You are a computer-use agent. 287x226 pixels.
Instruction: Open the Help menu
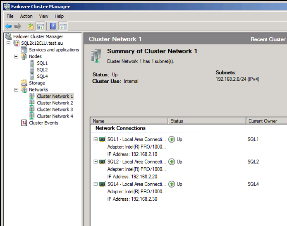(x=59, y=16)
